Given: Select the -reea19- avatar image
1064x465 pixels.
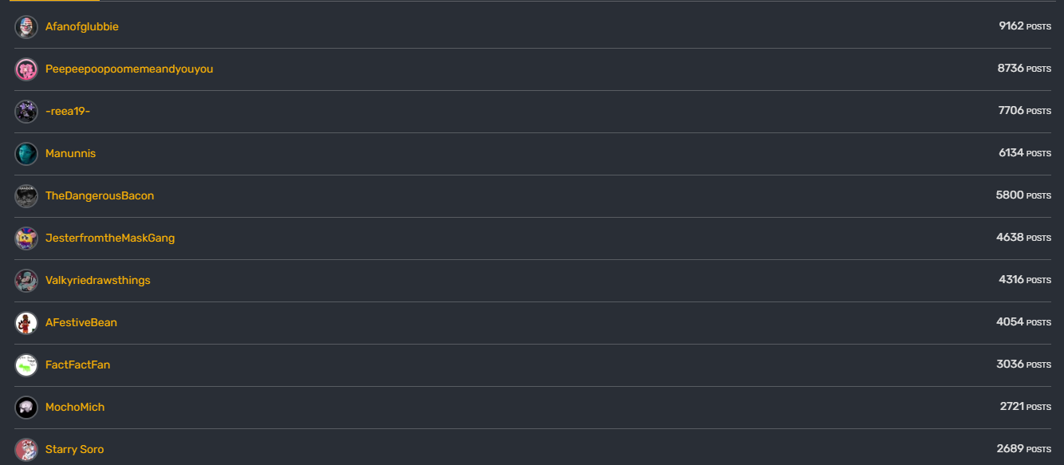Looking at the screenshot, I should point(26,112).
